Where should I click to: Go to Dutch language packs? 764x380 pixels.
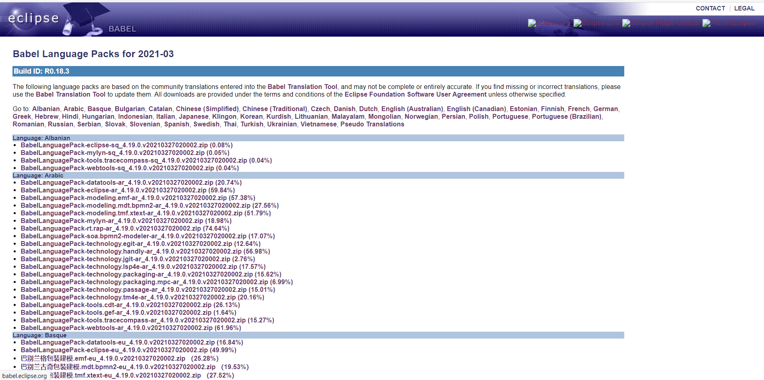point(369,109)
